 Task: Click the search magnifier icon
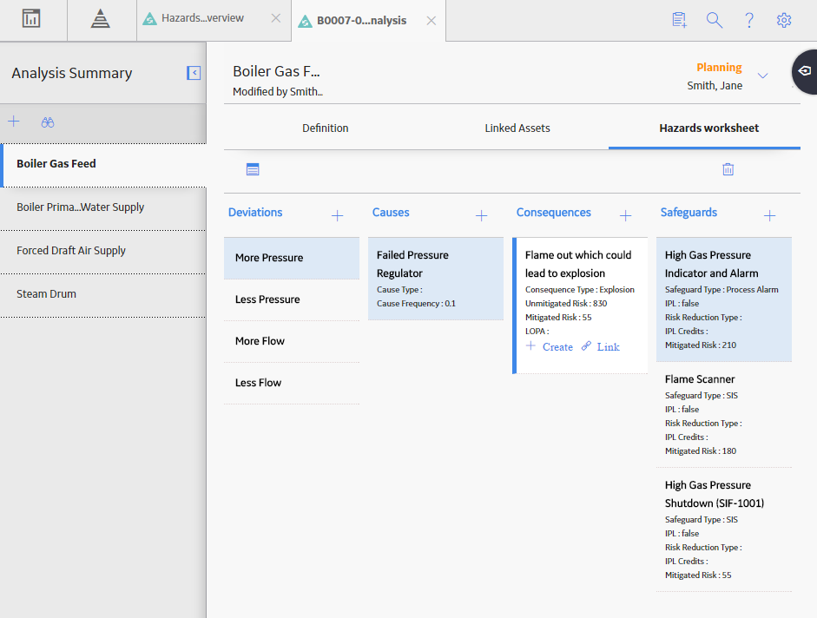pos(715,20)
